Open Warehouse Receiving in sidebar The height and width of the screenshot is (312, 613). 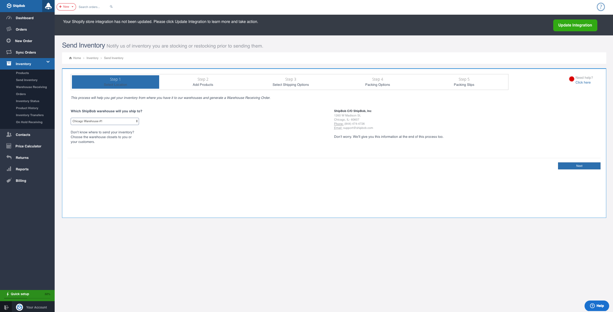pos(31,87)
